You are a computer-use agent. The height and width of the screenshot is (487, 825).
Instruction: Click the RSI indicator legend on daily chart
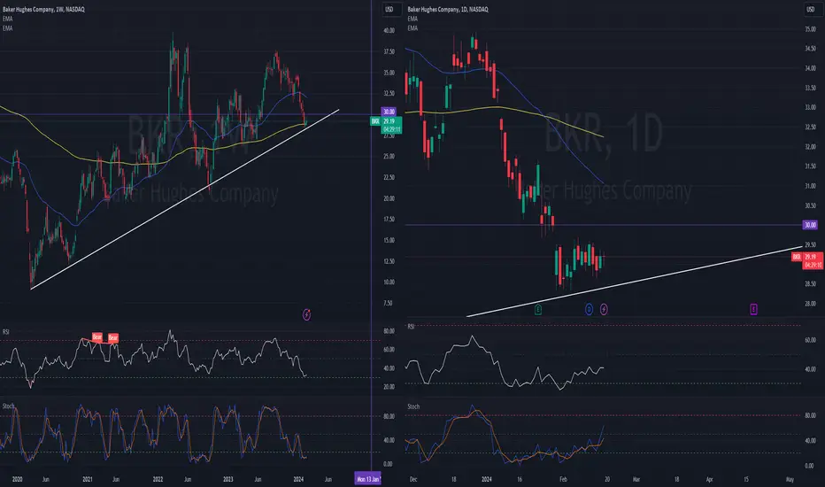pyautogui.click(x=411, y=327)
